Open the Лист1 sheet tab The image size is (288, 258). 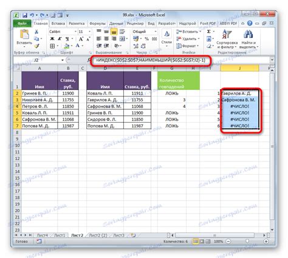click(x=60, y=236)
